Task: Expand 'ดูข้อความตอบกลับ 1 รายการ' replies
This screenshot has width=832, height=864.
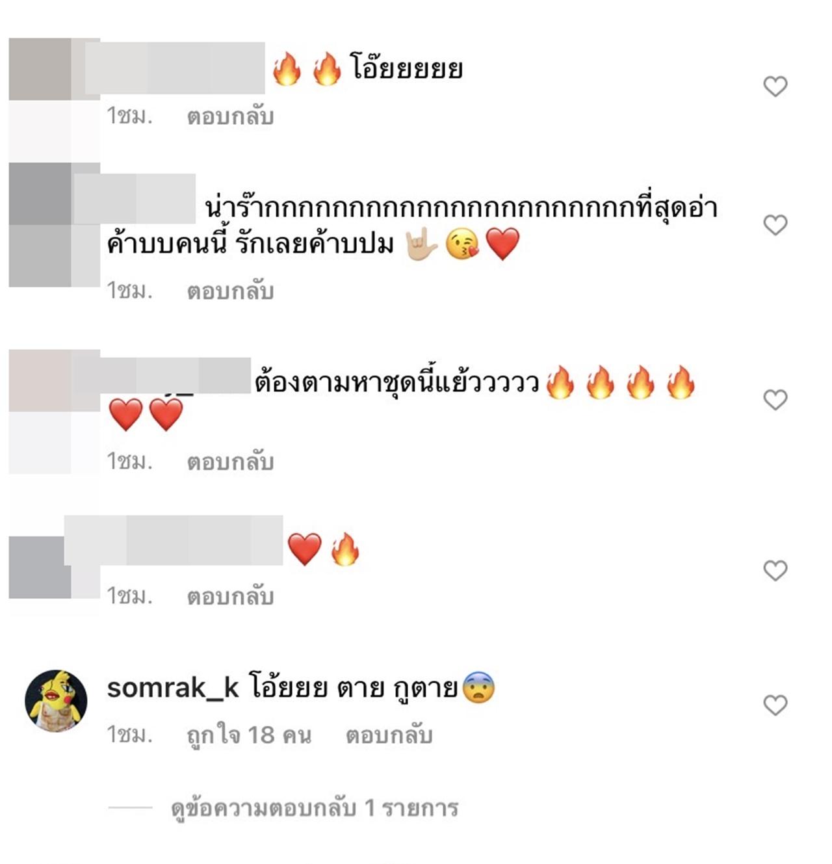Action: point(315,808)
